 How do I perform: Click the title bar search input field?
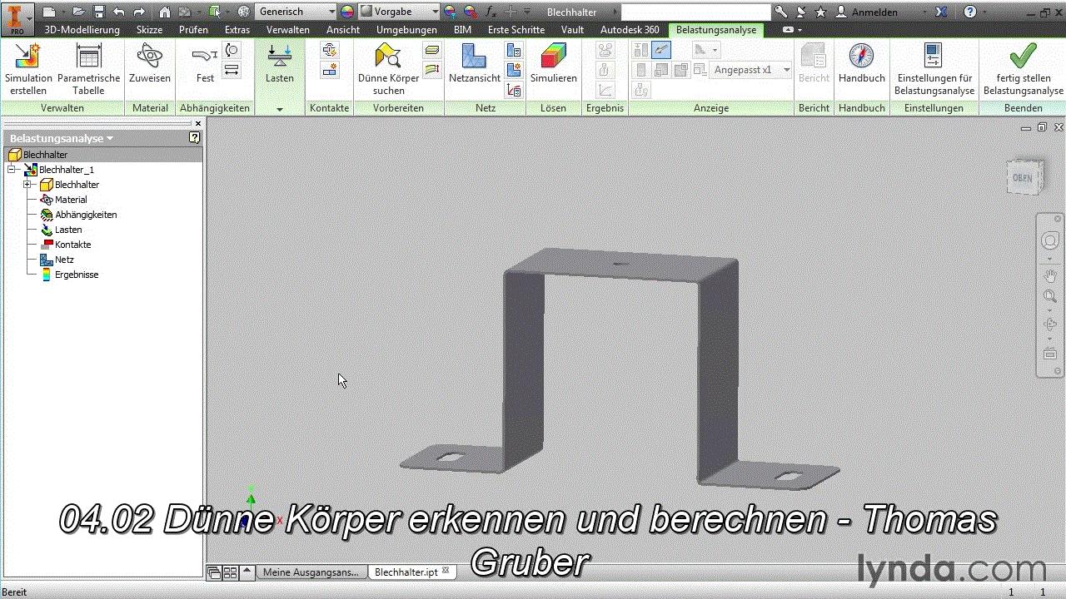695,12
